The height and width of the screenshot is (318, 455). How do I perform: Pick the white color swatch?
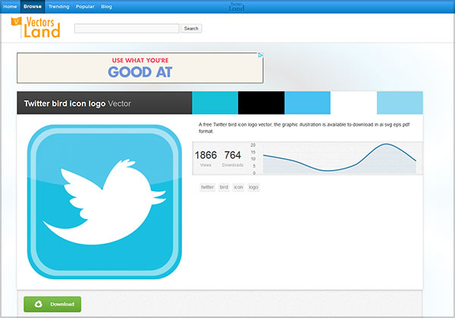(x=353, y=102)
